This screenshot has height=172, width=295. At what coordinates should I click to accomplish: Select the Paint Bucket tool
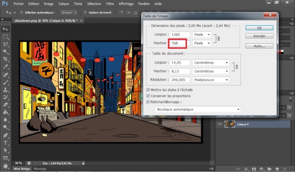pos(6,112)
